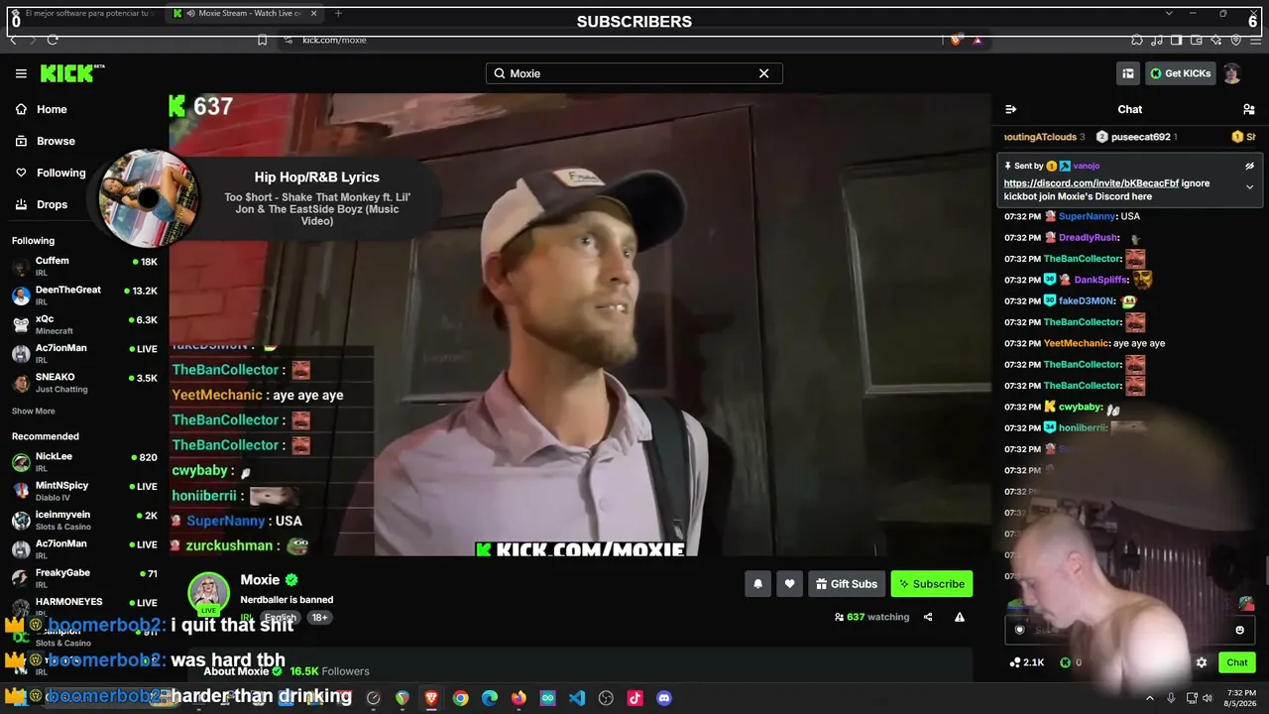Open the chat users list icon
This screenshot has width=1269, height=714.
pyautogui.click(x=1248, y=109)
